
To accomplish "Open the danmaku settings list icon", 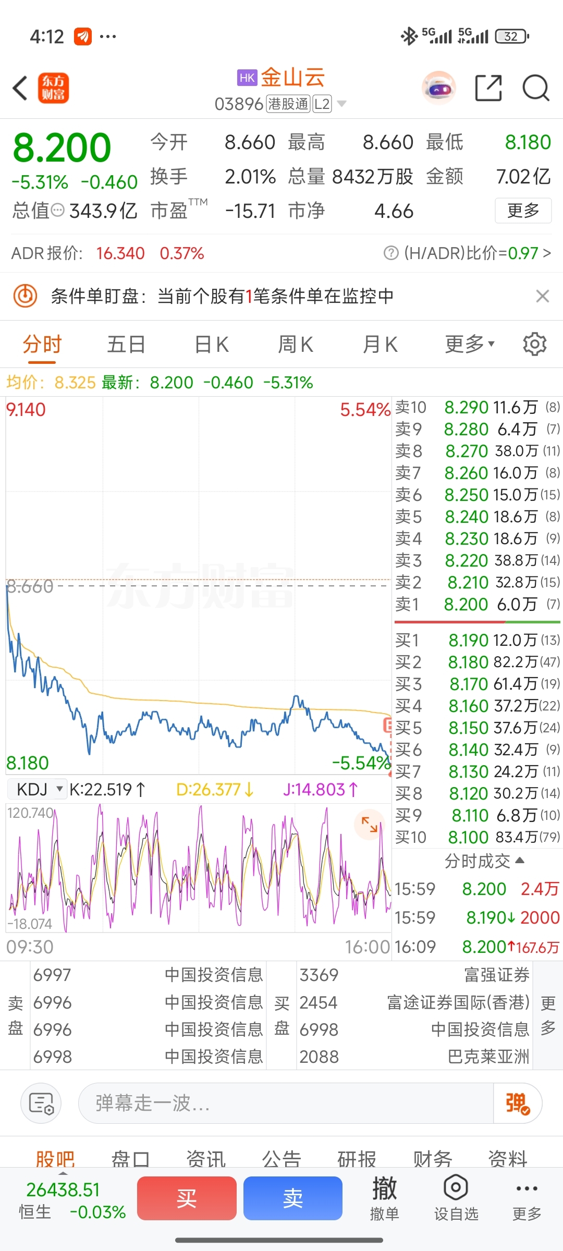I will tap(41, 1103).
